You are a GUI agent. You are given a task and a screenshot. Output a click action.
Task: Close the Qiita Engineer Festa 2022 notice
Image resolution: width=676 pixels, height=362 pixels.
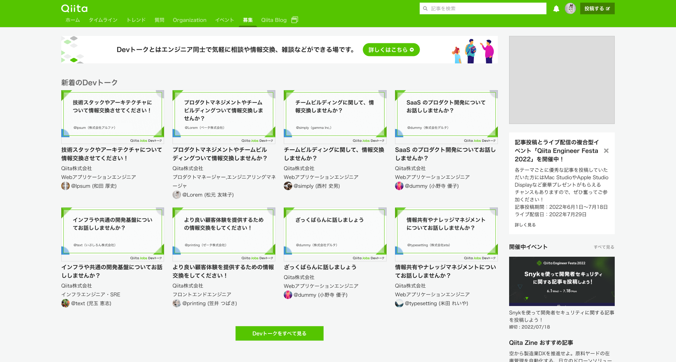pyautogui.click(x=606, y=151)
